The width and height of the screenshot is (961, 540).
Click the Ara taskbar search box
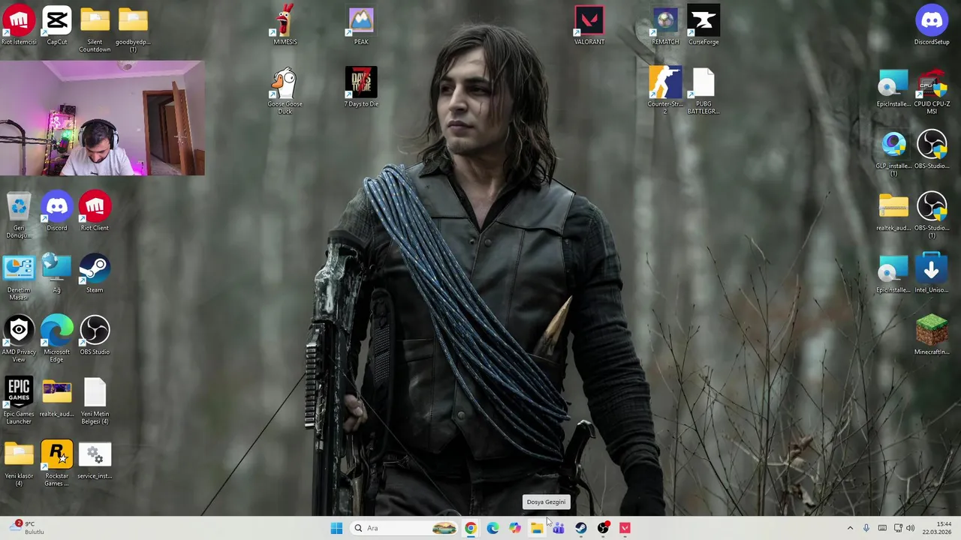[405, 528]
